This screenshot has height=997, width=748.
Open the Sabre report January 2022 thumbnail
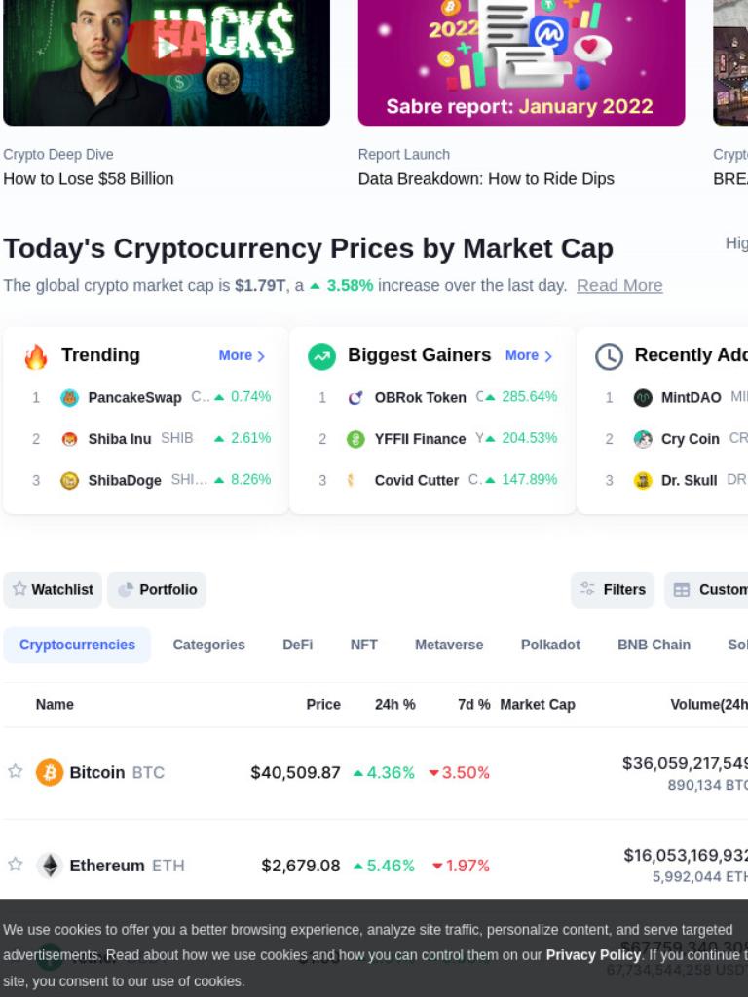(x=522, y=62)
